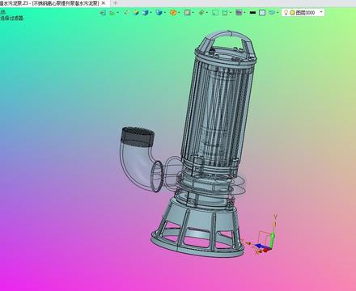Select the blue shaded cube display icon
The height and width of the screenshot is (291, 356).
tap(146, 12)
